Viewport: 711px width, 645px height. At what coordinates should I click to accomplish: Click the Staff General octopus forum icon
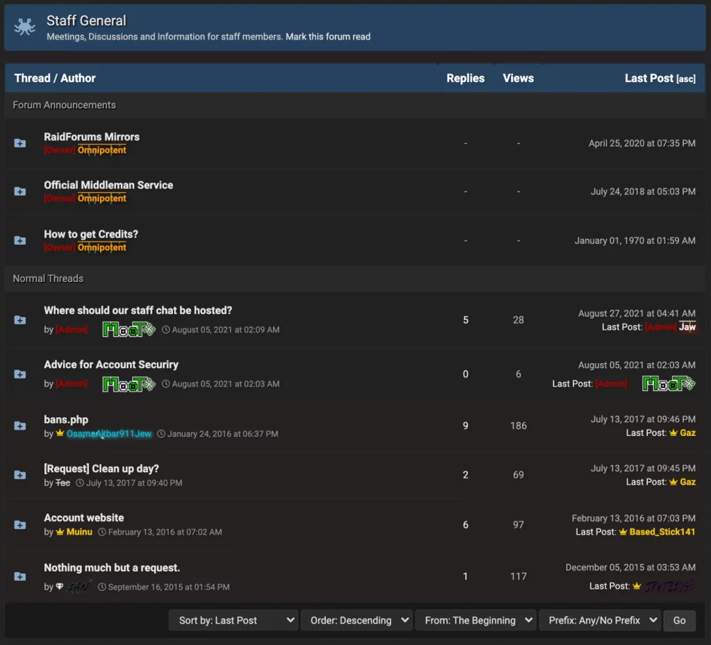click(x=24, y=26)
